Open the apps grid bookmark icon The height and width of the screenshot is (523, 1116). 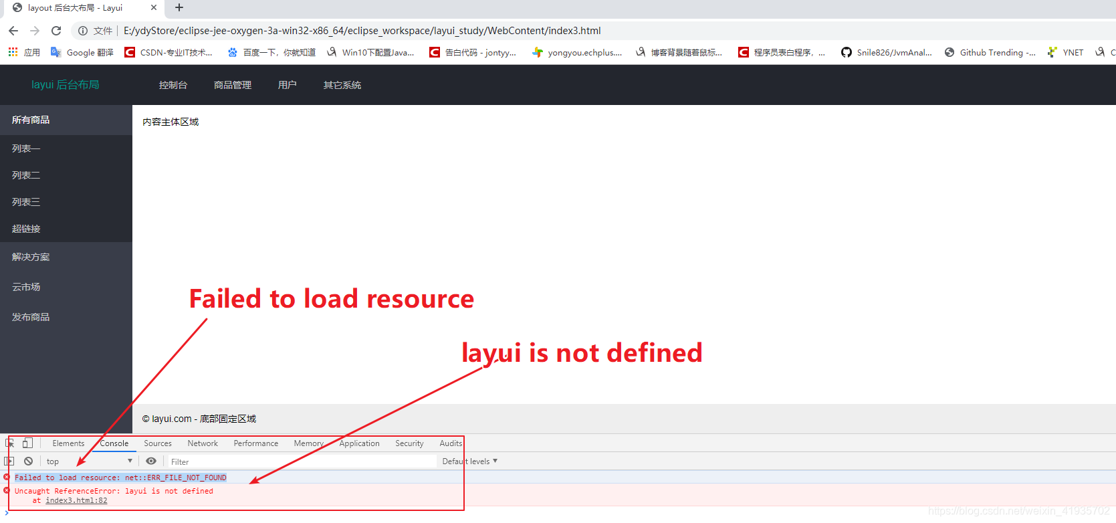click(13, 52)
